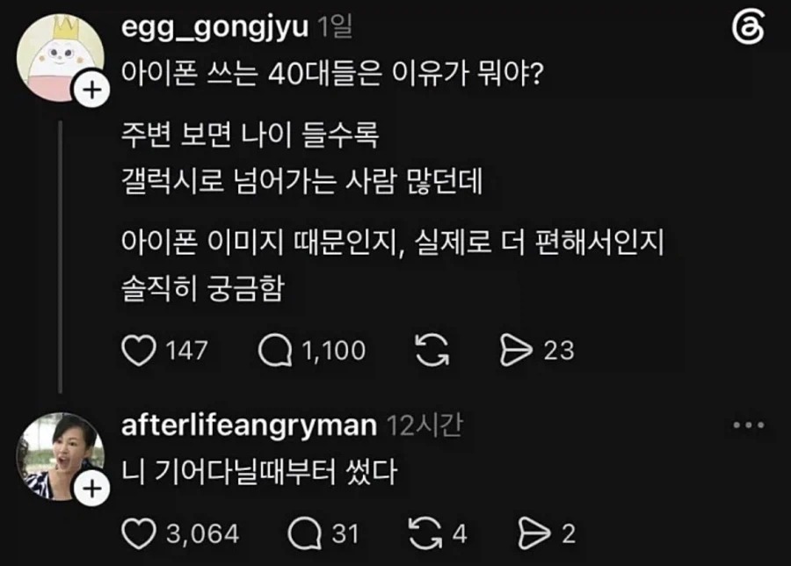Screen dimensions: 791x566
Task: Like the afterlifeangryman reply
Action: click(x=139, y=534)
